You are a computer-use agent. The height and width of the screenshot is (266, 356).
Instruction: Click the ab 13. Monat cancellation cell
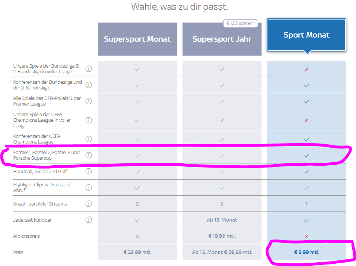point(222,220)
